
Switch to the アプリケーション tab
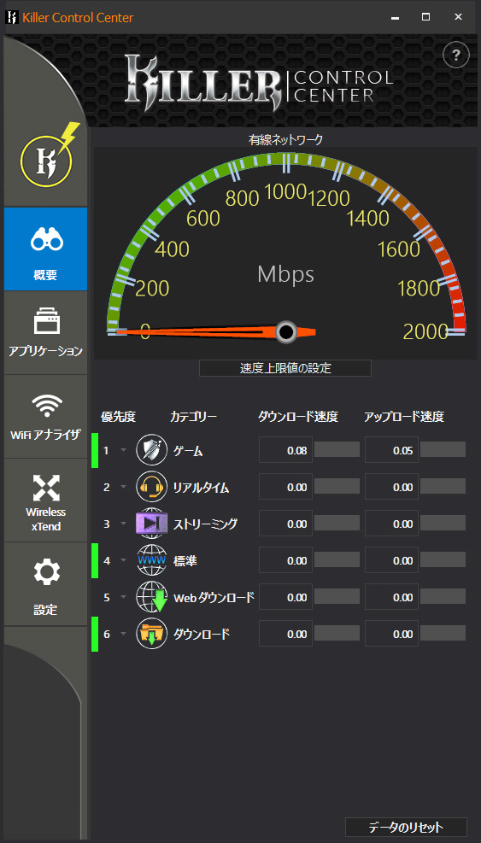click(x=46, y=333)
